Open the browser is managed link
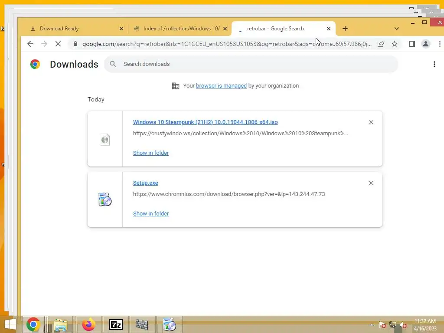 click(x=221, y=86)
